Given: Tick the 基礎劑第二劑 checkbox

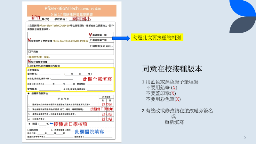Looking at the screenshot, I should (91, 40).
